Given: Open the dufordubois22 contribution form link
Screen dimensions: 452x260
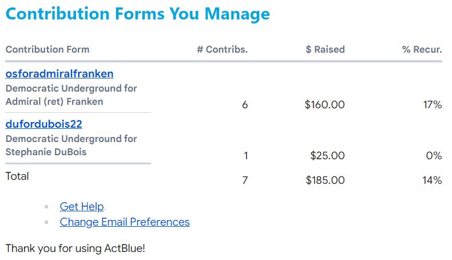Looking at the screenshot, I should pos(44,124).
